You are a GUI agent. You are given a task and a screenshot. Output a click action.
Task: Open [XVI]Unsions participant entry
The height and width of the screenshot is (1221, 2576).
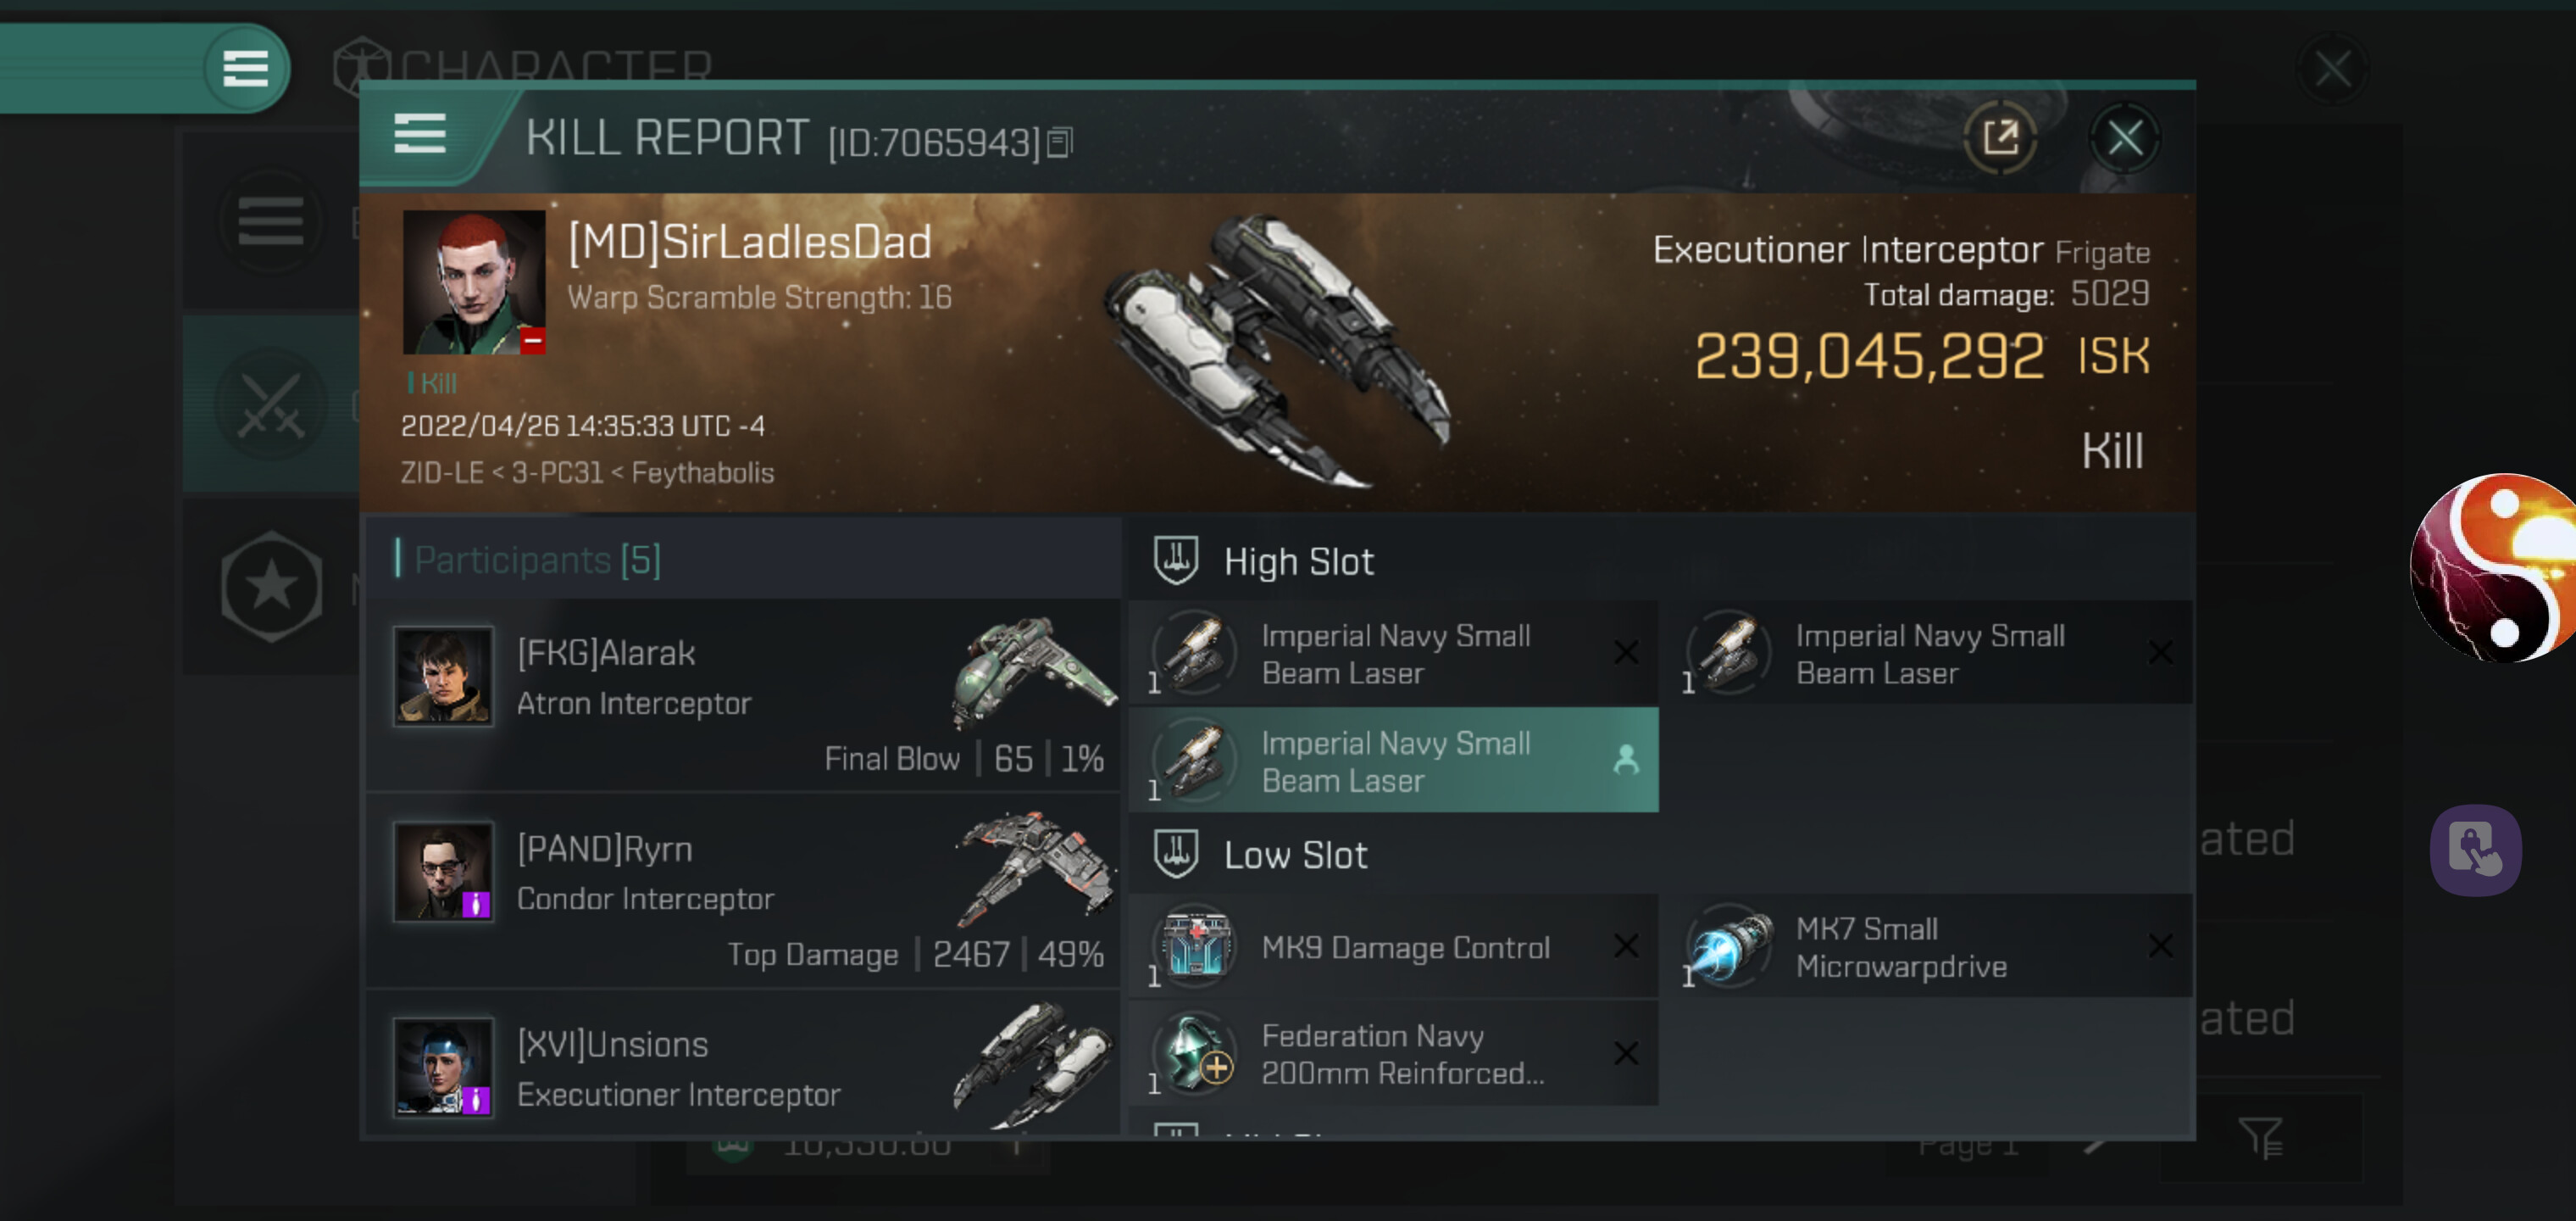[x=742, y=1065]
